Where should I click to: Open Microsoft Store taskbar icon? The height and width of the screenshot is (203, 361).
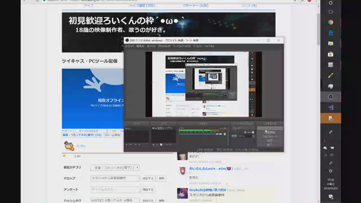331,54
